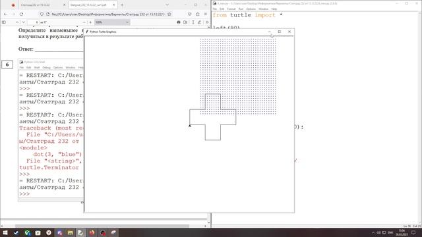Image resolution: width=422 pixels, height=237 pixels.
Task: Save the PDF with download icon
Action: coord(185,22)
